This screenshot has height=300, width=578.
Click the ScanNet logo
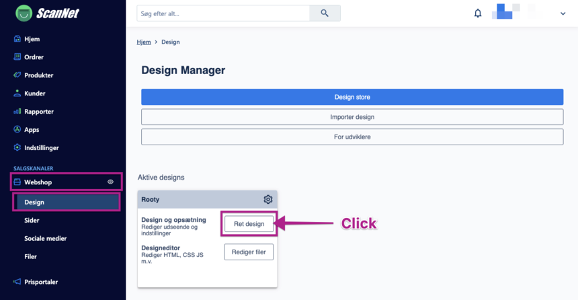(x=47, y=13)
